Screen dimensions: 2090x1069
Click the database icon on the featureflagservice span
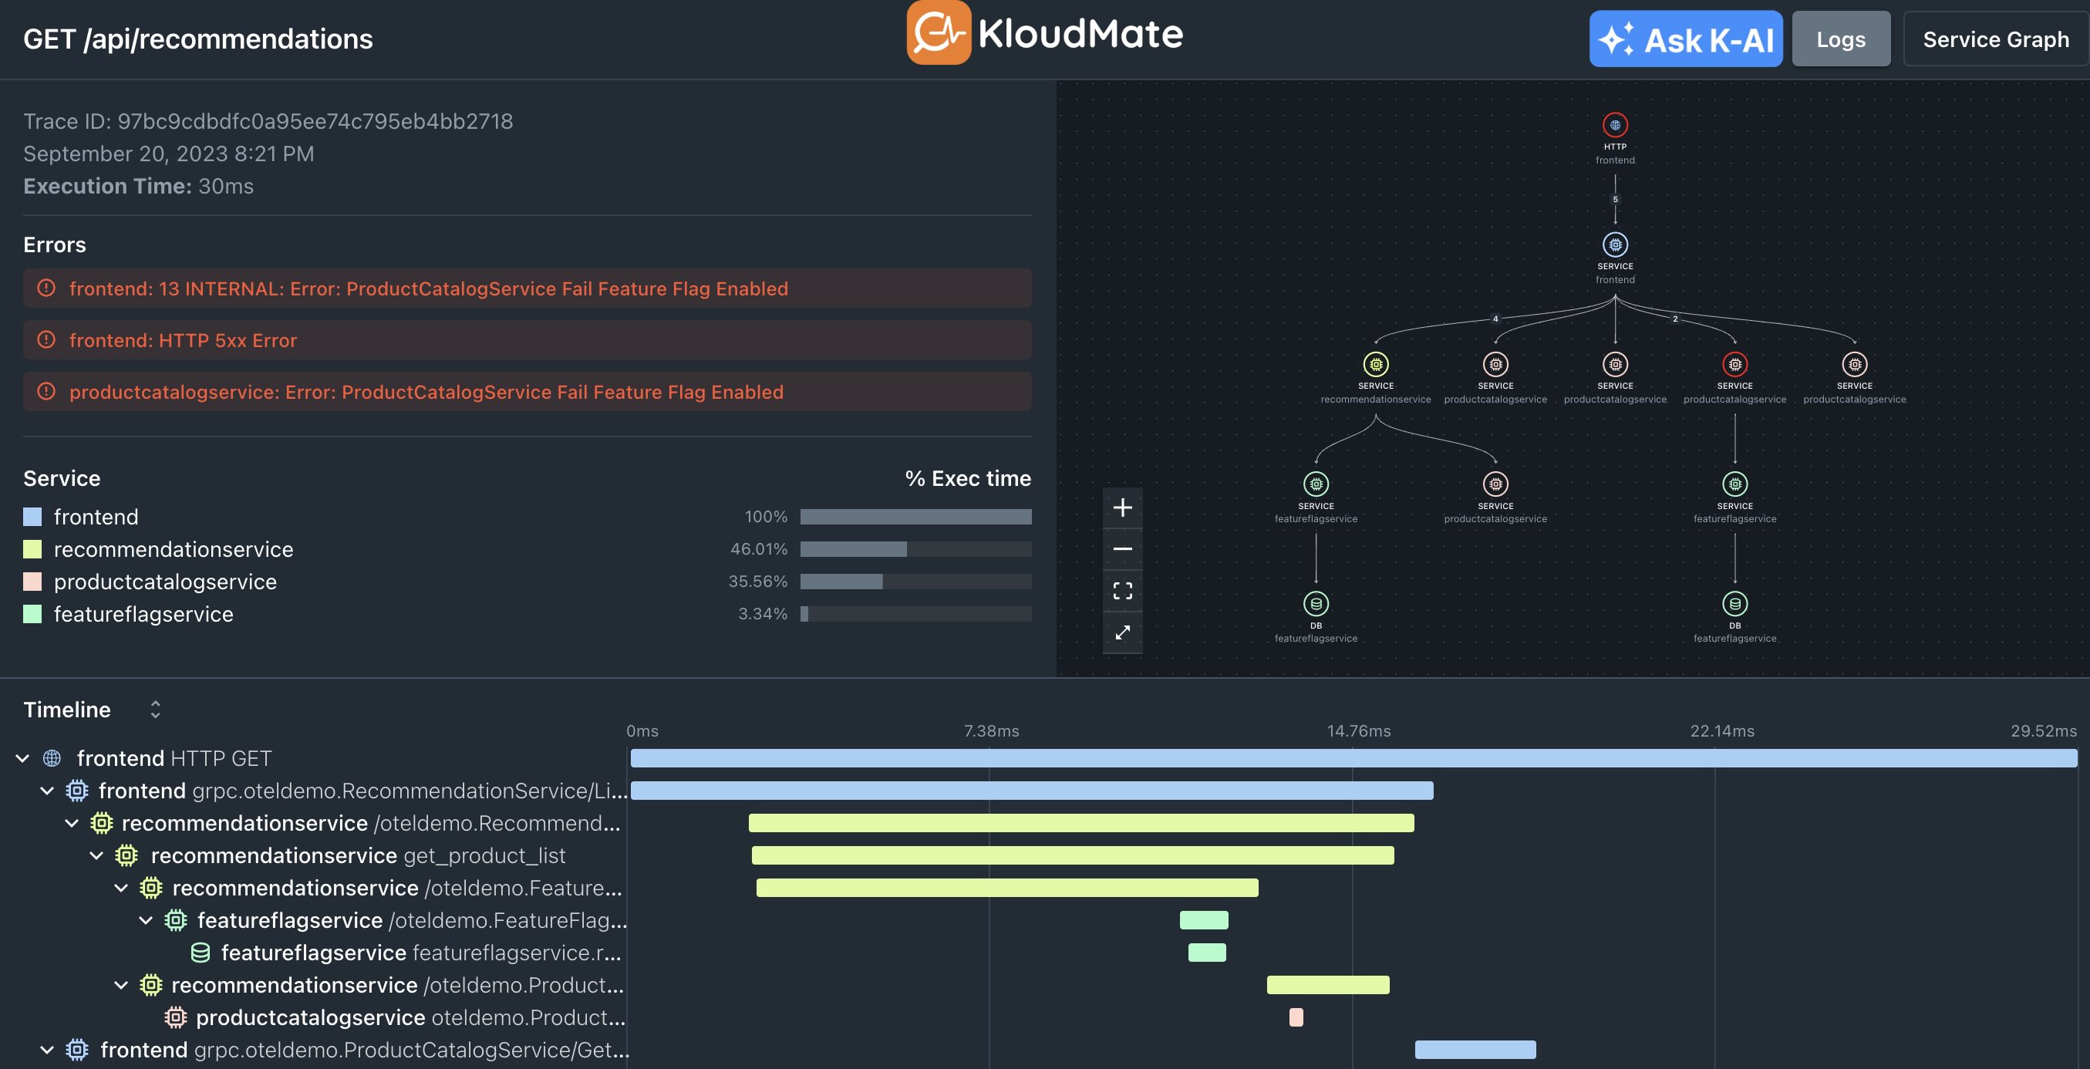(x=200, y=953)
